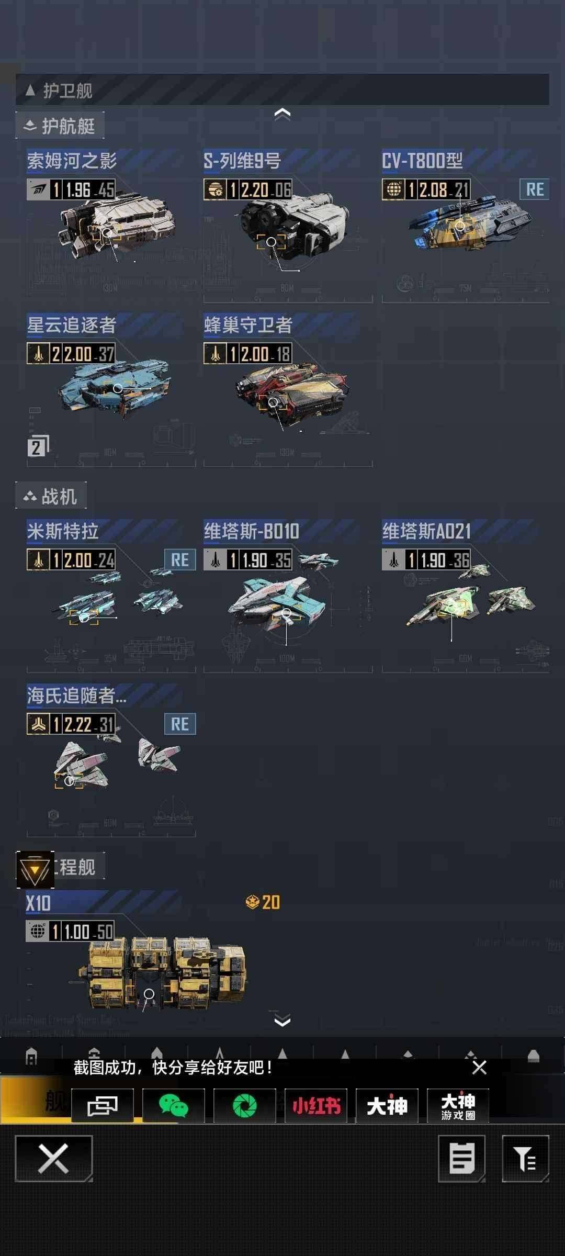The image size is (565, 1256).
Task: Open the screen mirror share icon
Action: click(x=103, y=1106)
